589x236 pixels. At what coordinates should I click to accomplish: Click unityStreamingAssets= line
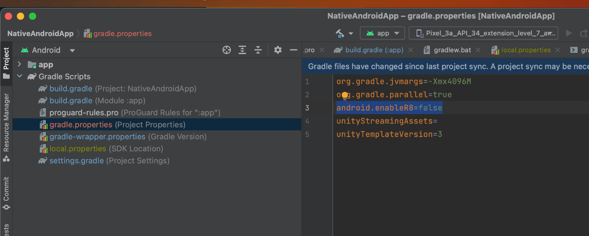tap(387, 121)
